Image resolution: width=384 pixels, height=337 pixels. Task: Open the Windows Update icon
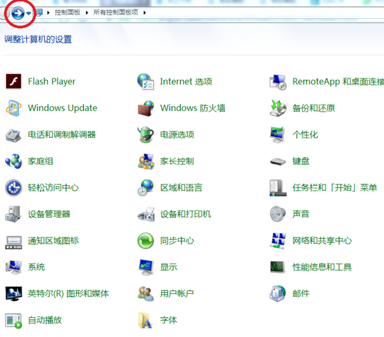click(x=14, y=108)
